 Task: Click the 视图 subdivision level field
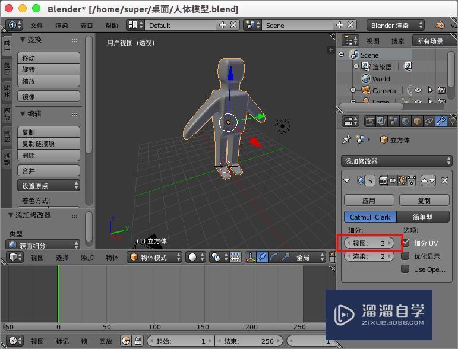click(x=369, y=243)
